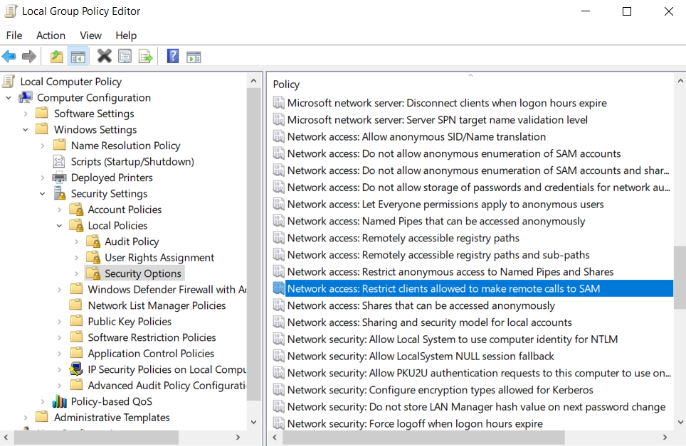This screenshot has width=686, height=446.
Task: Click the Forward navigation arrow
Action: click(x=29, y=56)
